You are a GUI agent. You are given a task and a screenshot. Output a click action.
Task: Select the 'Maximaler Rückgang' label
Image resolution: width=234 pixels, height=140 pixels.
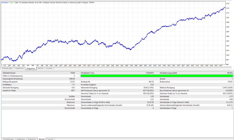pyautogui.click(x=89, y=87)
